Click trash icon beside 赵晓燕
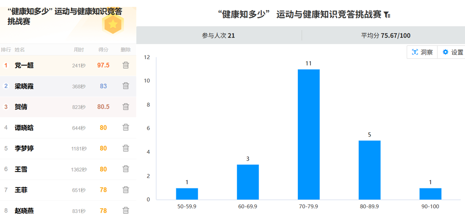465x217 pixels. coord(125,210)
